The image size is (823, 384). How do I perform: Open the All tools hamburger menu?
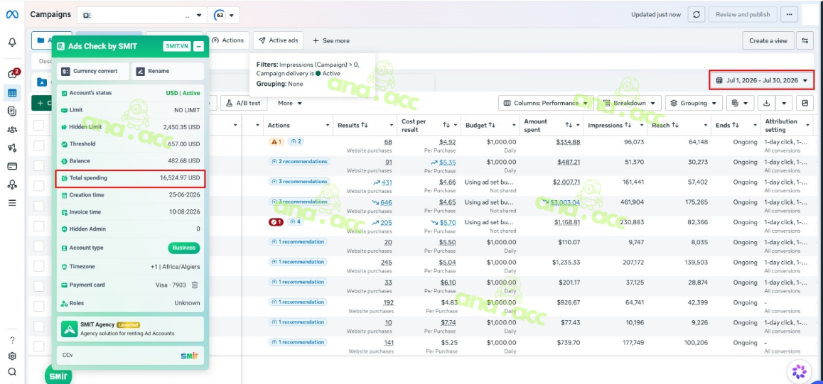(x=12, y=203)
